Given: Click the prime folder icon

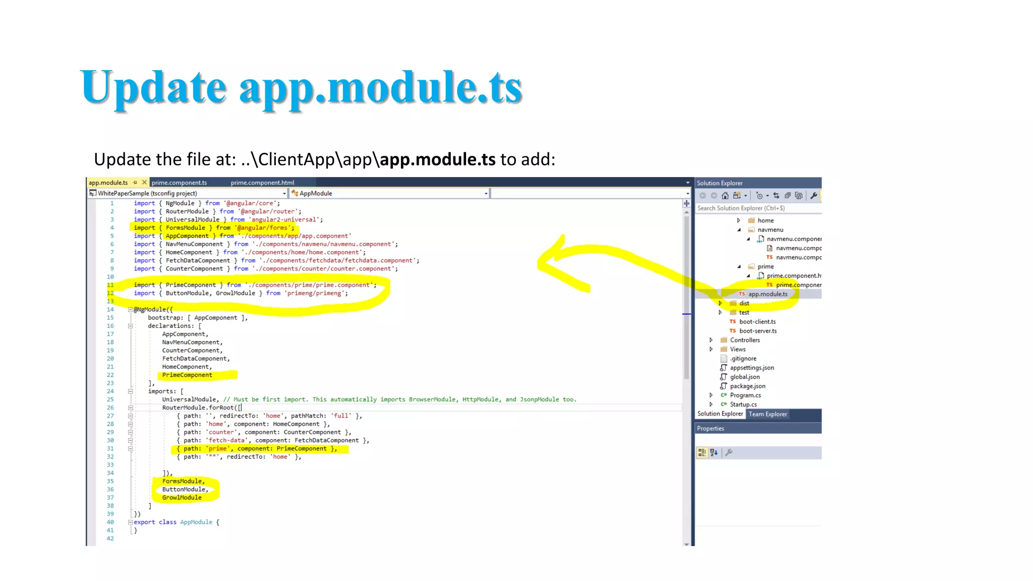Looking at the screenshot, I should coord(752,267).
